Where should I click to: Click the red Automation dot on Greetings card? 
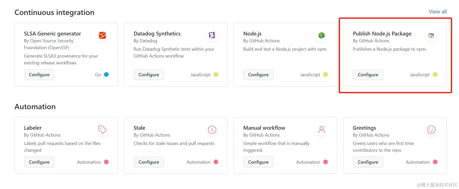(x=435, y=162)
